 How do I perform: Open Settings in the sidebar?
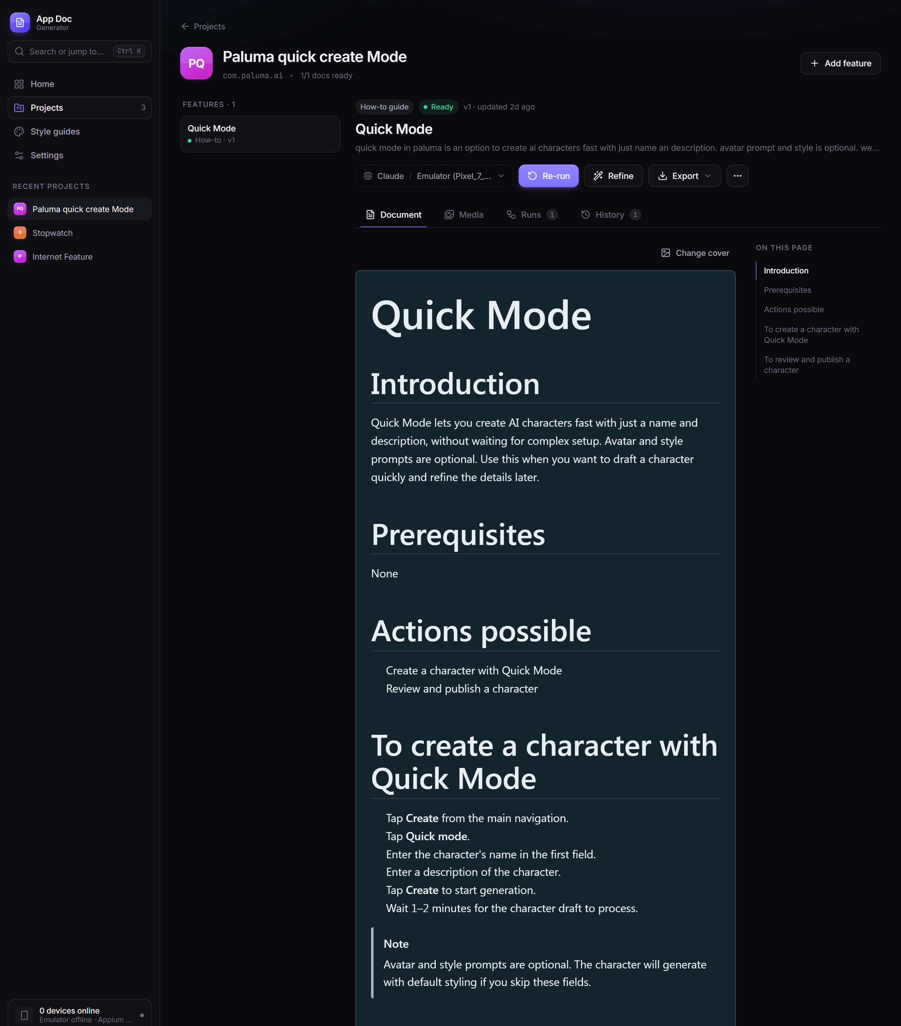pos(80,155)
